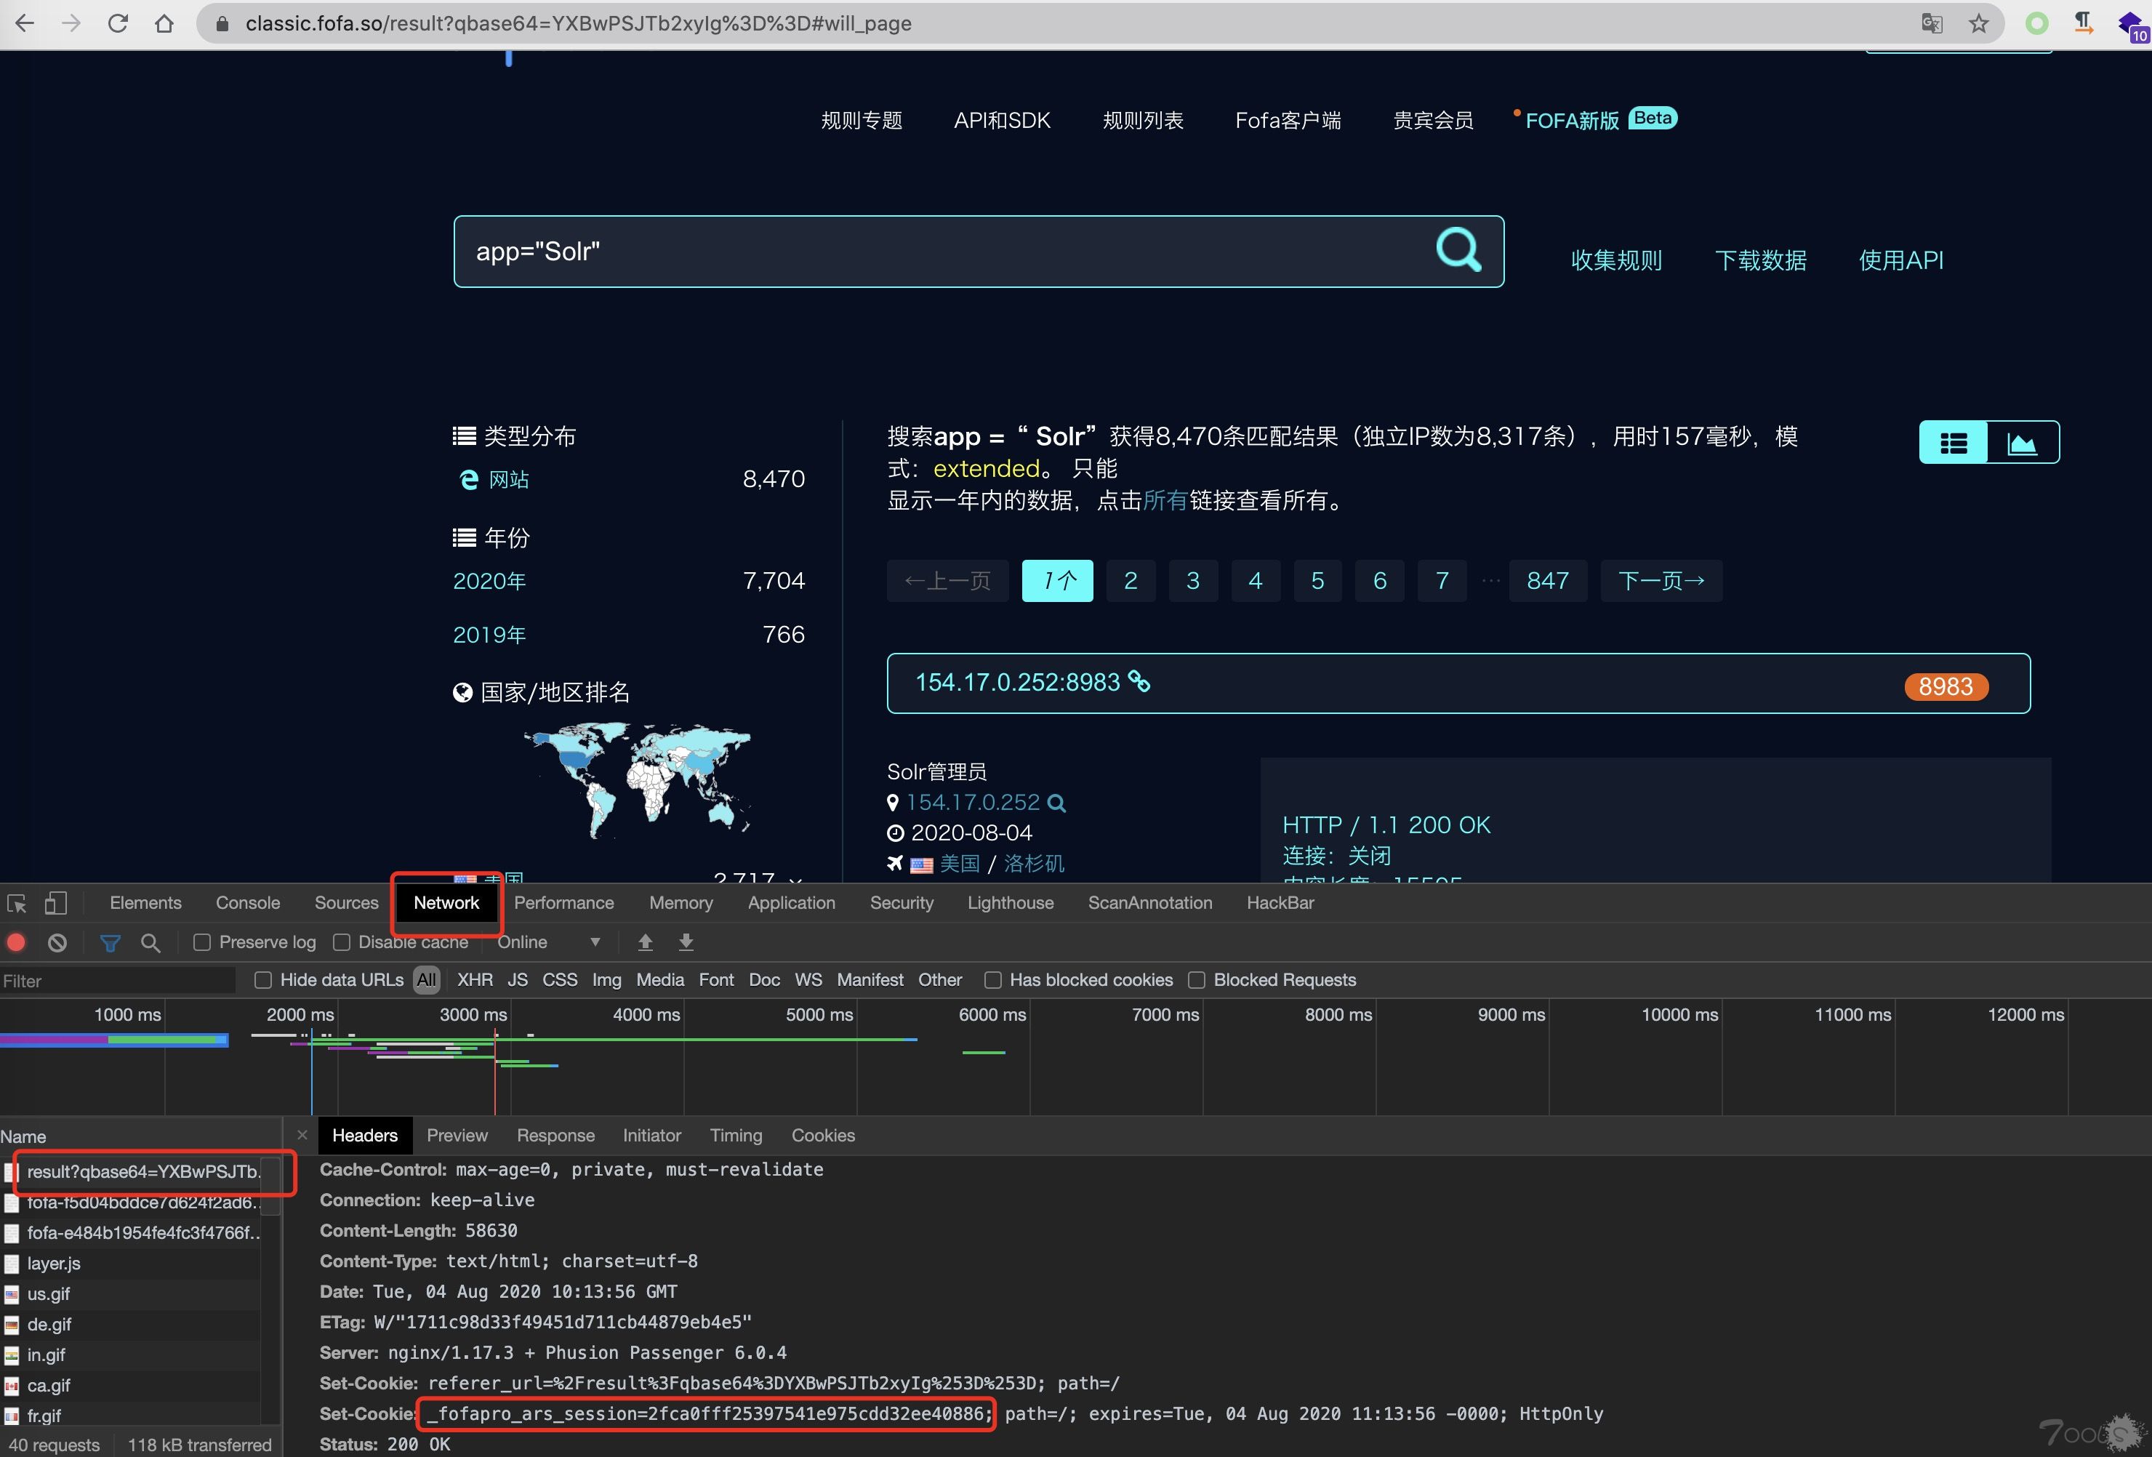Open the translate page icon
This screenshot has height=1457, width=2152.
tap(1932, 23)
